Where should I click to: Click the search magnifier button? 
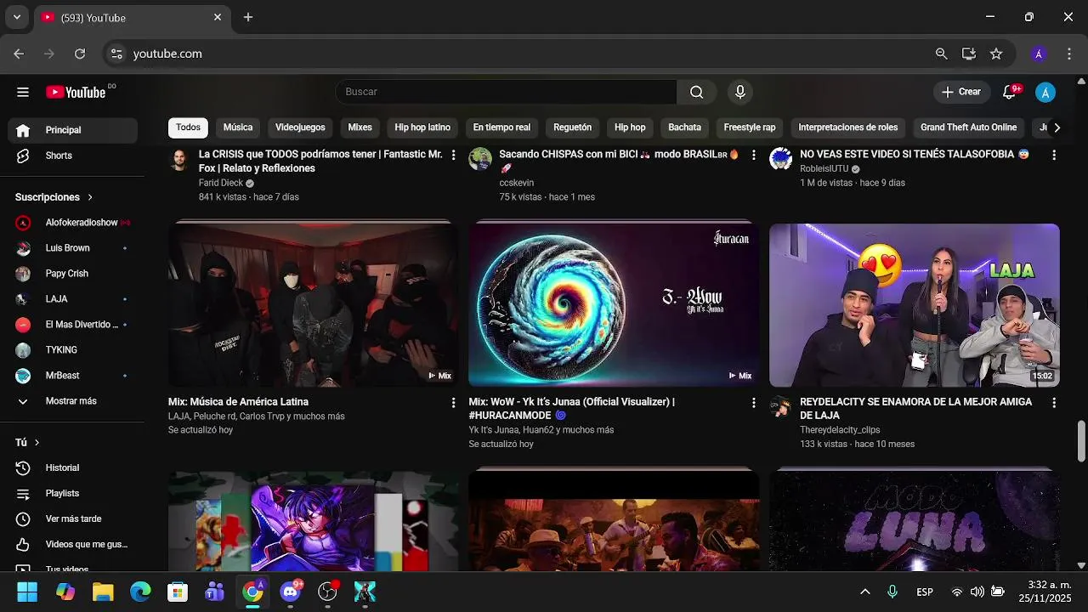696,92
